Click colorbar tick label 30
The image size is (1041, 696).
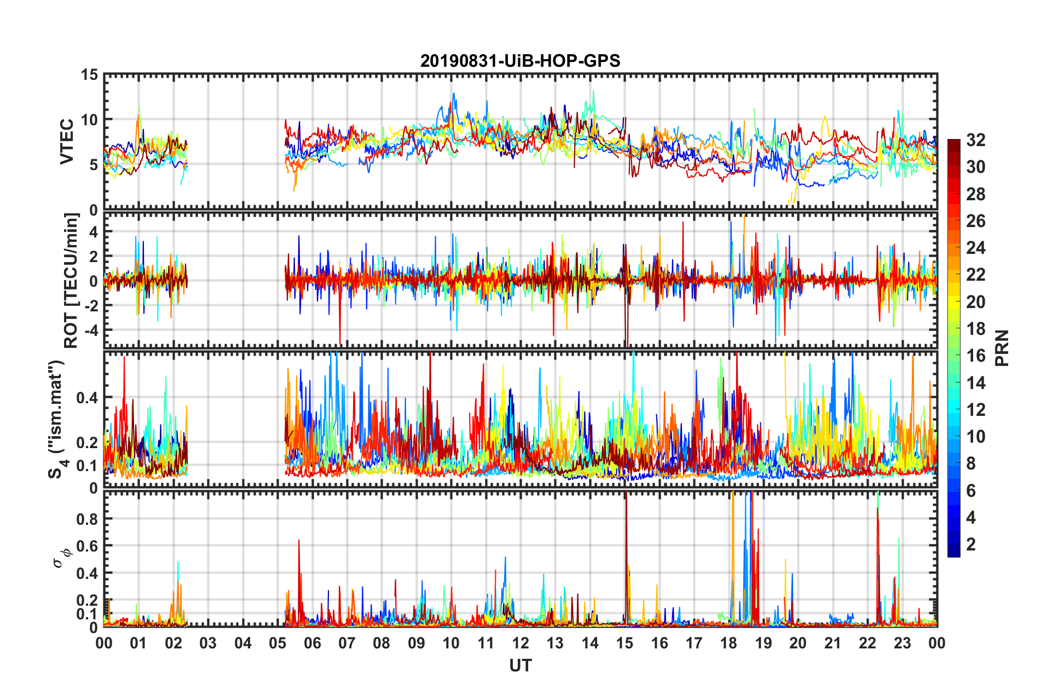click(x=975, y=167)
